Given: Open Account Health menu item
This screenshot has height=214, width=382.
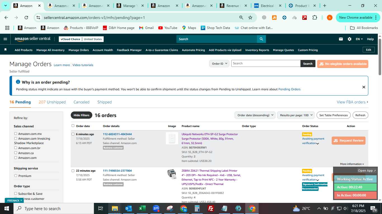Looking at the screenshot, I should (x=103, y=50).
